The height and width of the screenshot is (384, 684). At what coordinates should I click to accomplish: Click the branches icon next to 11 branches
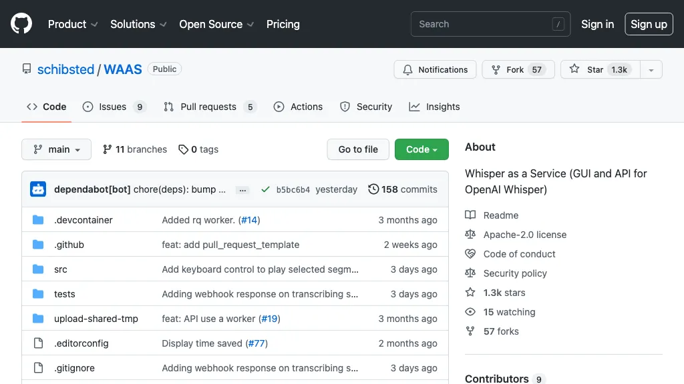pyautogui.click(x=107, y=149)
